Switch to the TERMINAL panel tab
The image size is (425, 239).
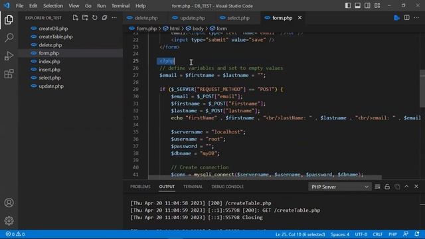(x=193, y=187)
